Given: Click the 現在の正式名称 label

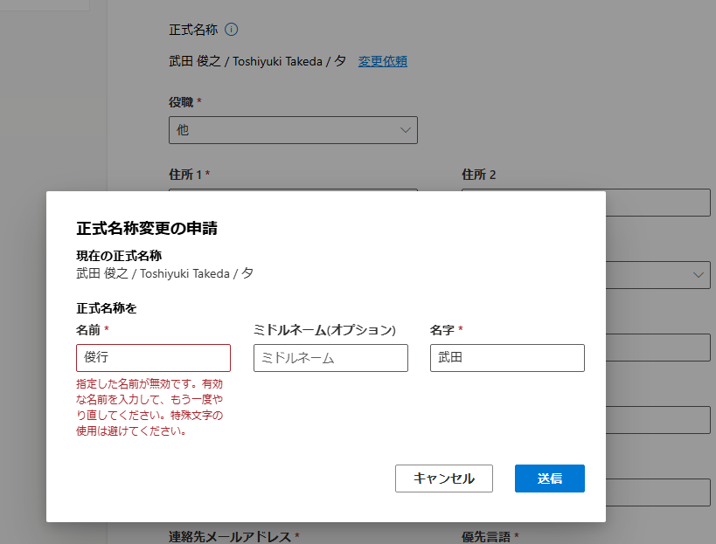Looking at the screenshot, I should 119,256.
